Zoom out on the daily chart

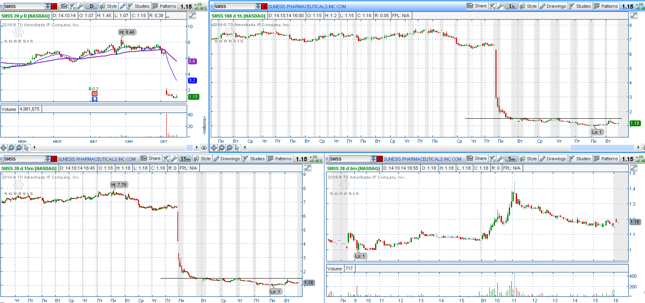[x=19, y=148]
